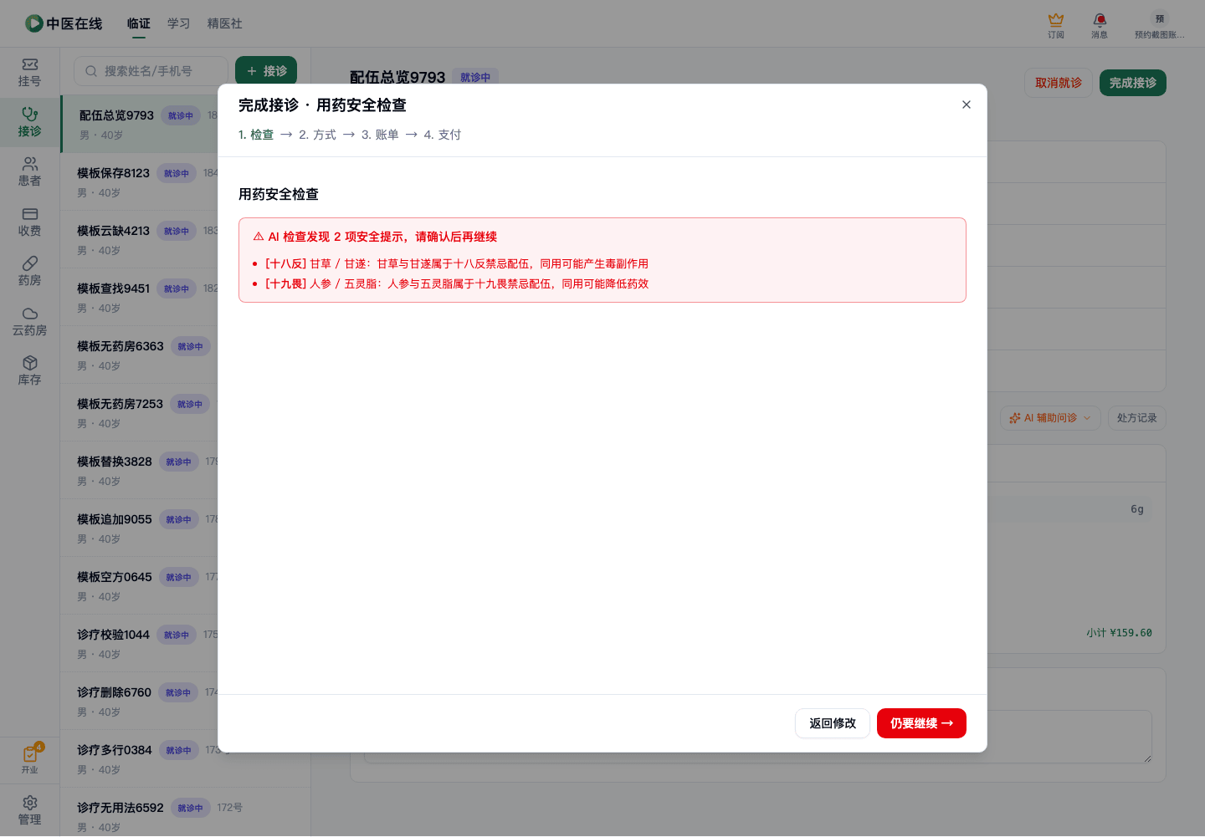Open 云药房 in the sidebar
The image size is (1205, 837).
click(29, 322)
